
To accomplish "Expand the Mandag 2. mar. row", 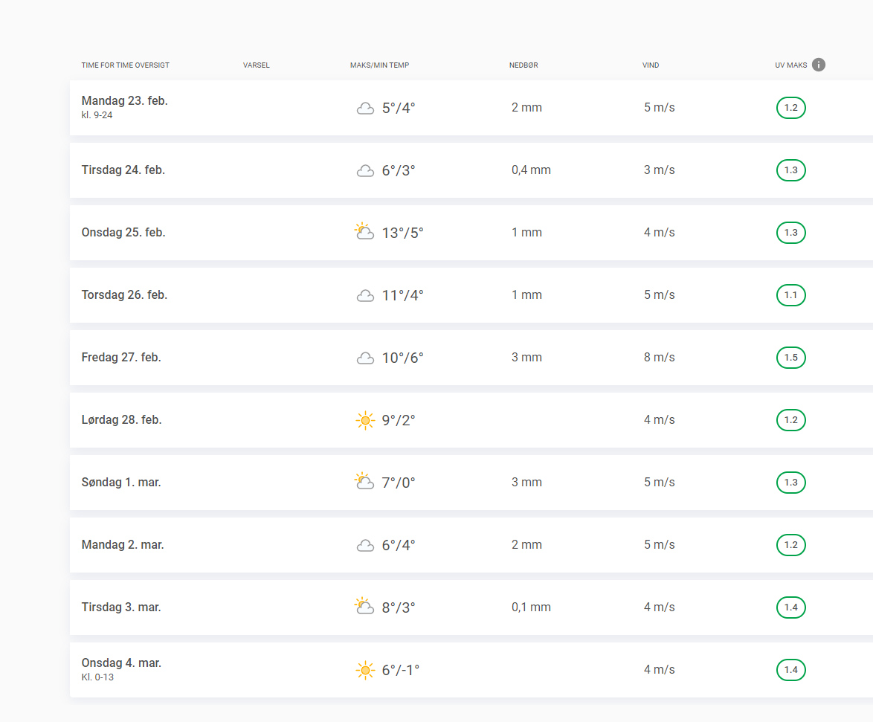I will click(x=123, y=545).
